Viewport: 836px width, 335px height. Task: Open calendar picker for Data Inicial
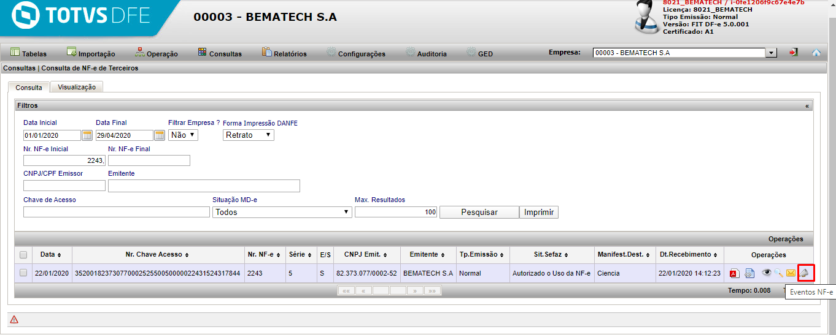(87, 135)
